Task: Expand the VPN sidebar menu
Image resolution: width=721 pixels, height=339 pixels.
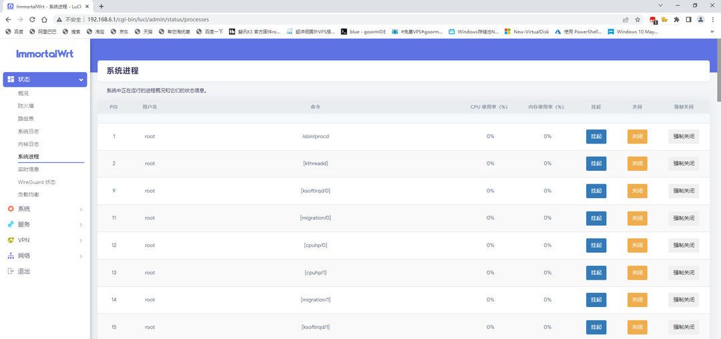Action: pos(45,240)
